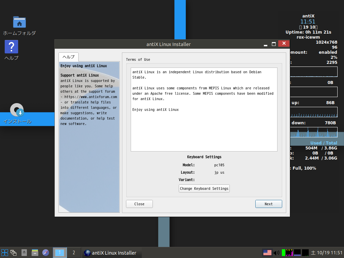
Task: Click the window resize grip at installer corner
Action: [288, 215]
